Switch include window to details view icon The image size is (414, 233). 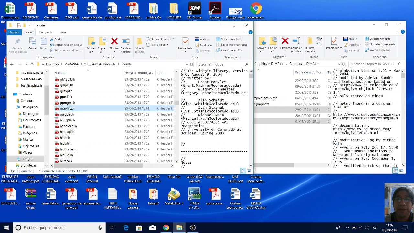[243, 171]
